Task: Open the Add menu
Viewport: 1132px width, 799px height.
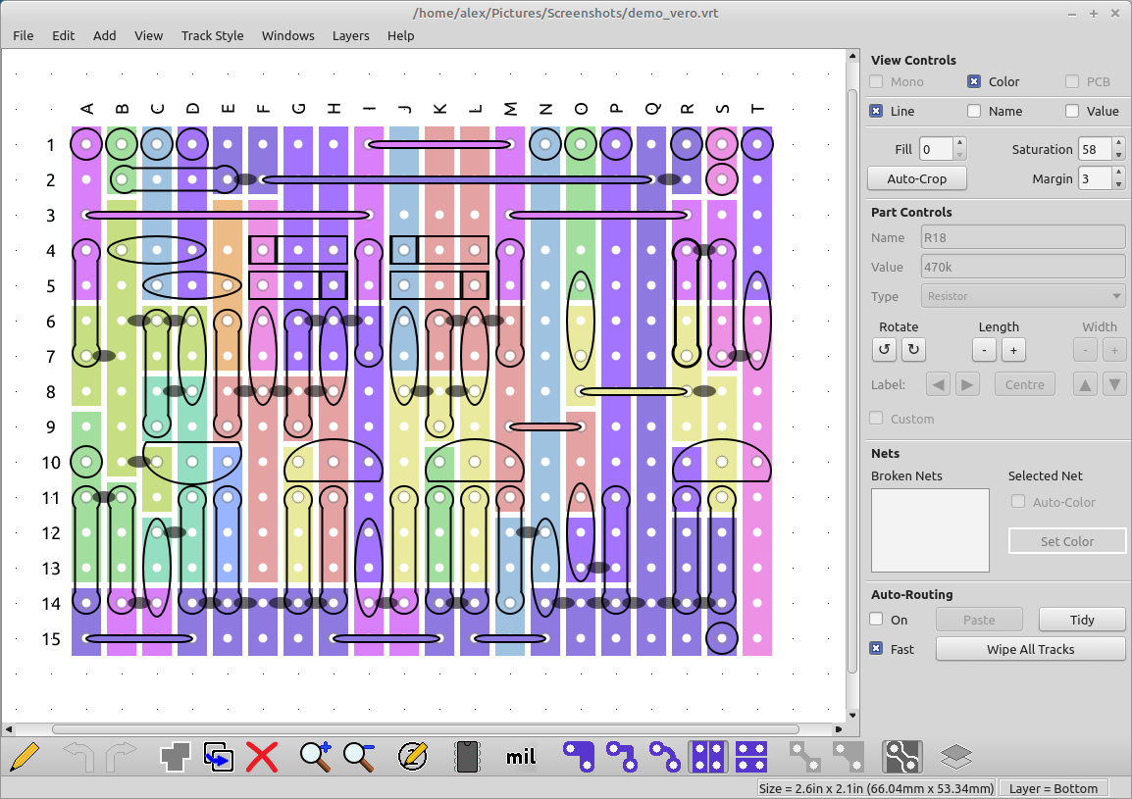Action: pyautogui.click(x=104, y=35)
